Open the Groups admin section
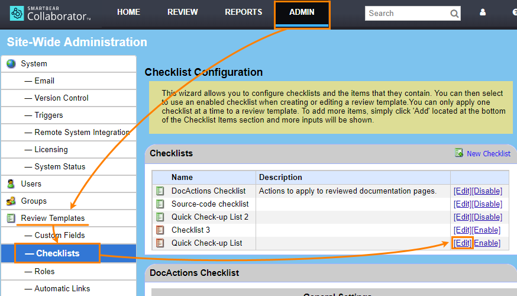 (69, 201)
